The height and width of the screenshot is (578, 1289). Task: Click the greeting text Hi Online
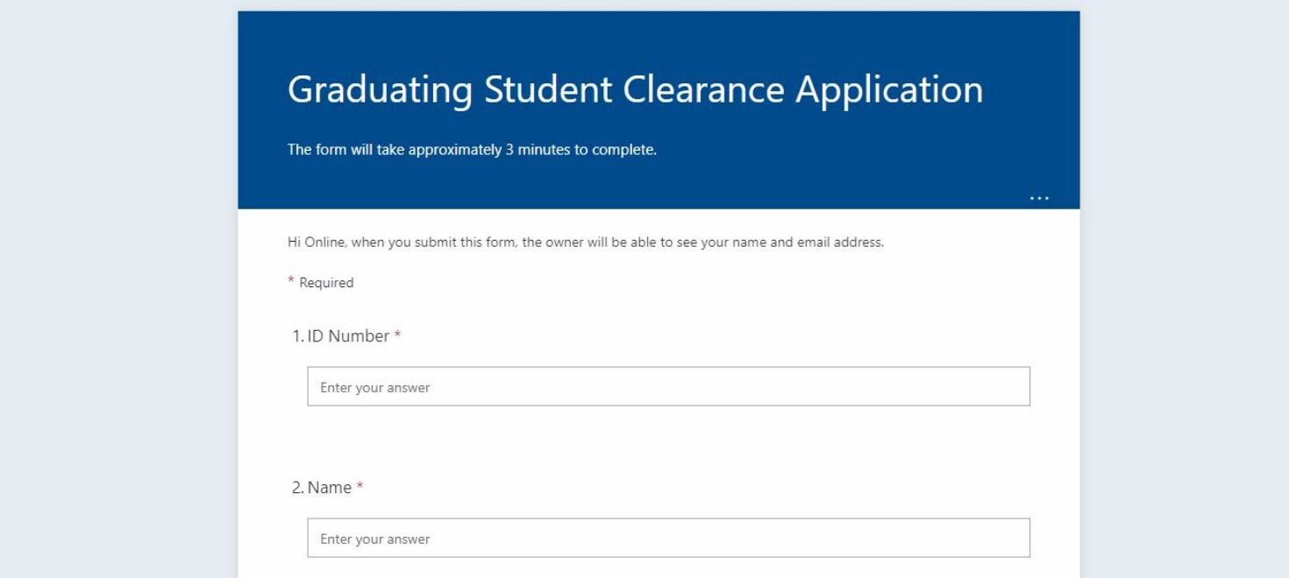point(316,243)
